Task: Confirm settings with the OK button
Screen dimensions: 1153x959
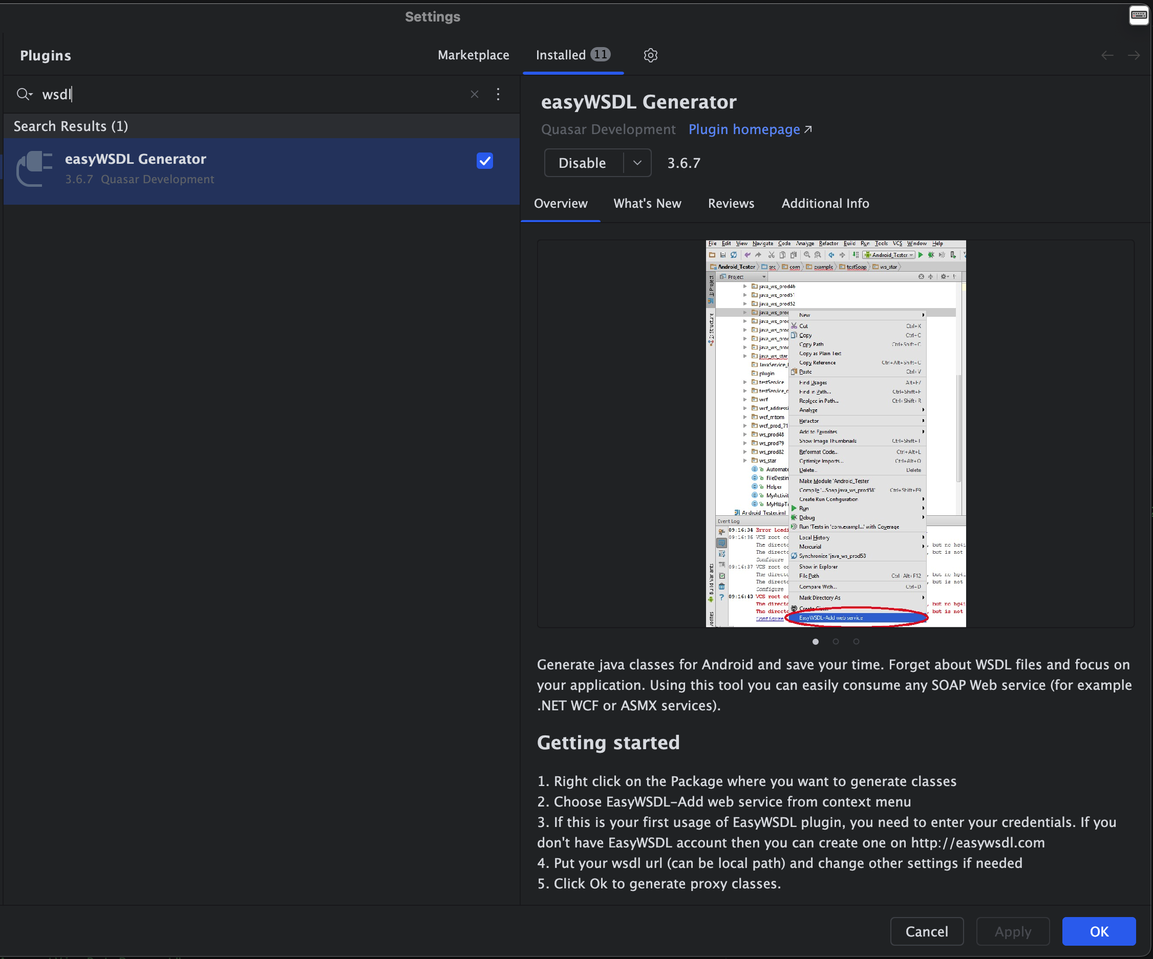Action: (1099, 931)
